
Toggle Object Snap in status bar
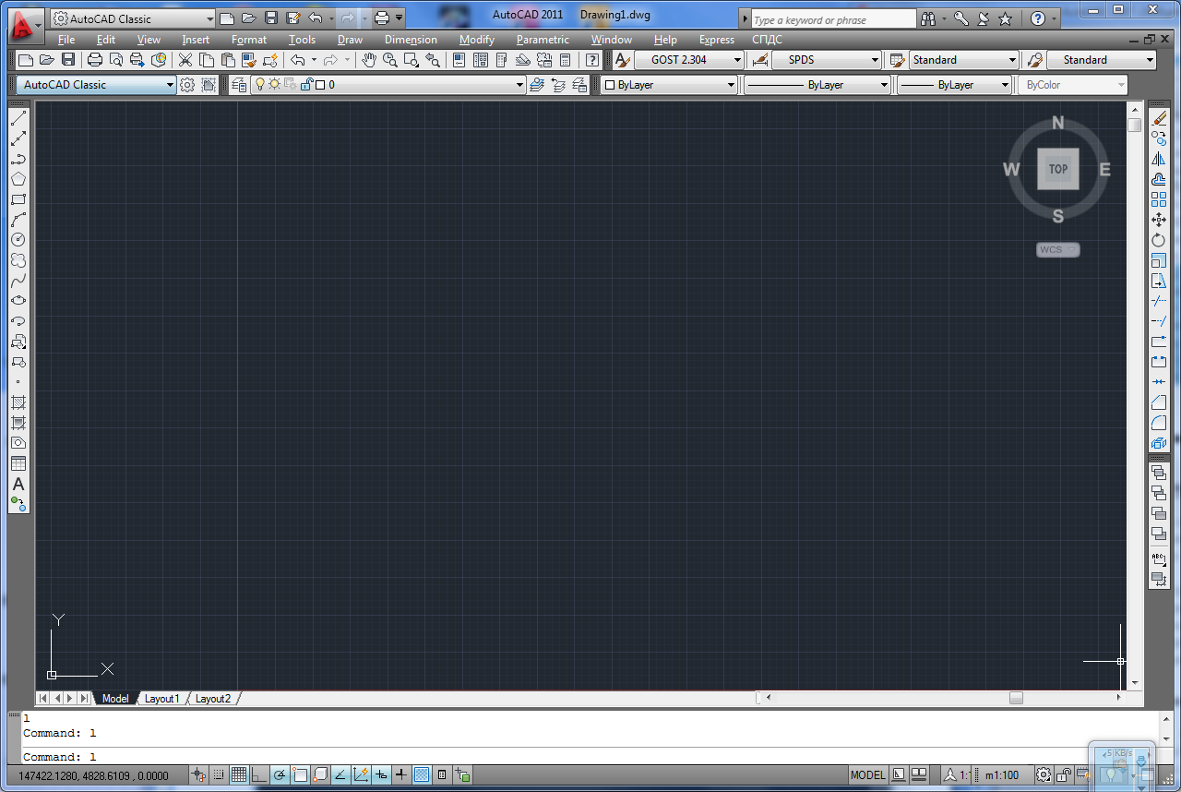[x=300, y=775]
